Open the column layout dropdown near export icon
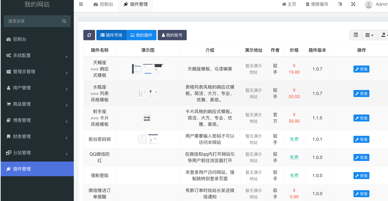Screen dimensions: 388x201 (369, 35)
